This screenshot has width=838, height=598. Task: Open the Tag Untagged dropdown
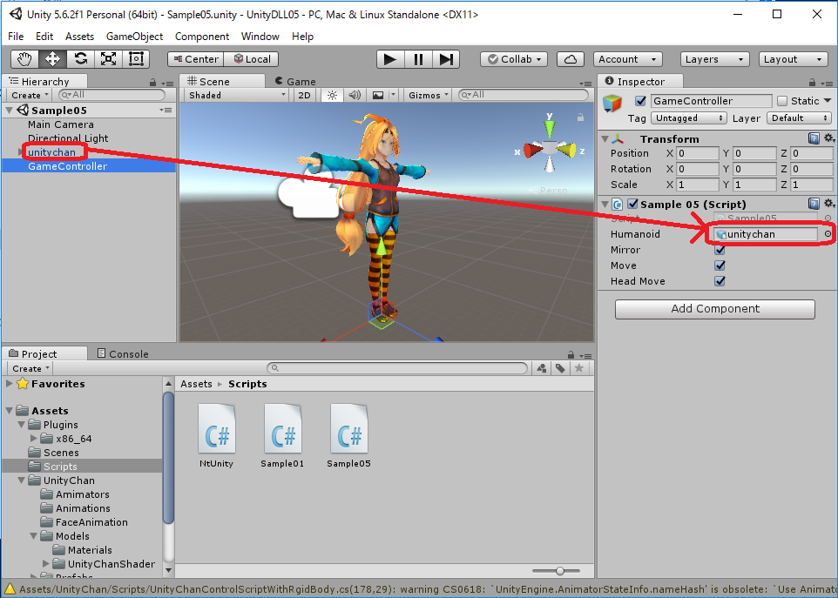coord(689,118)
